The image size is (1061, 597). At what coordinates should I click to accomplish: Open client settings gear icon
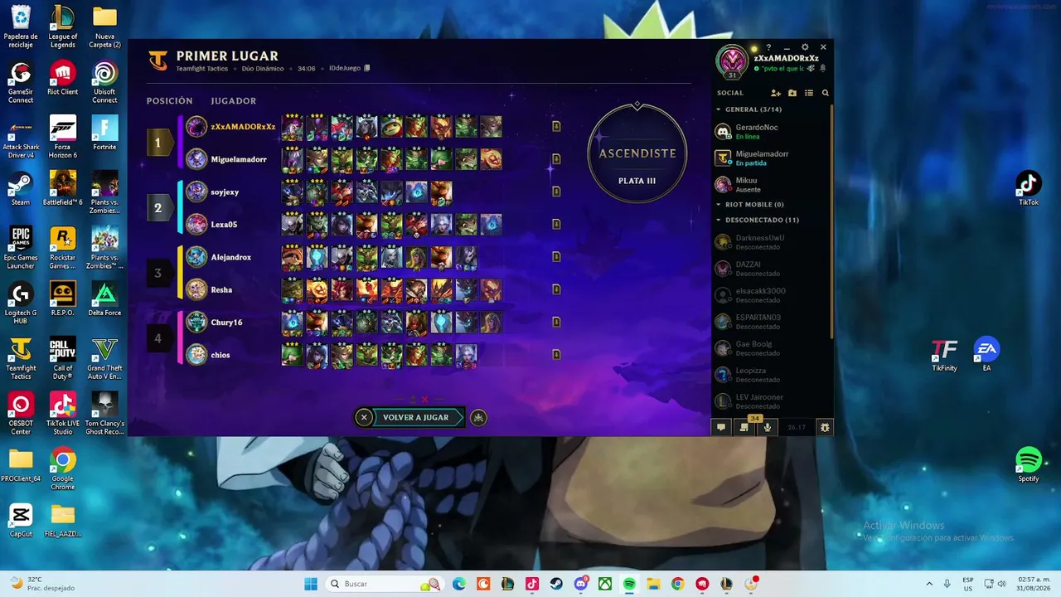coord(805,47)
